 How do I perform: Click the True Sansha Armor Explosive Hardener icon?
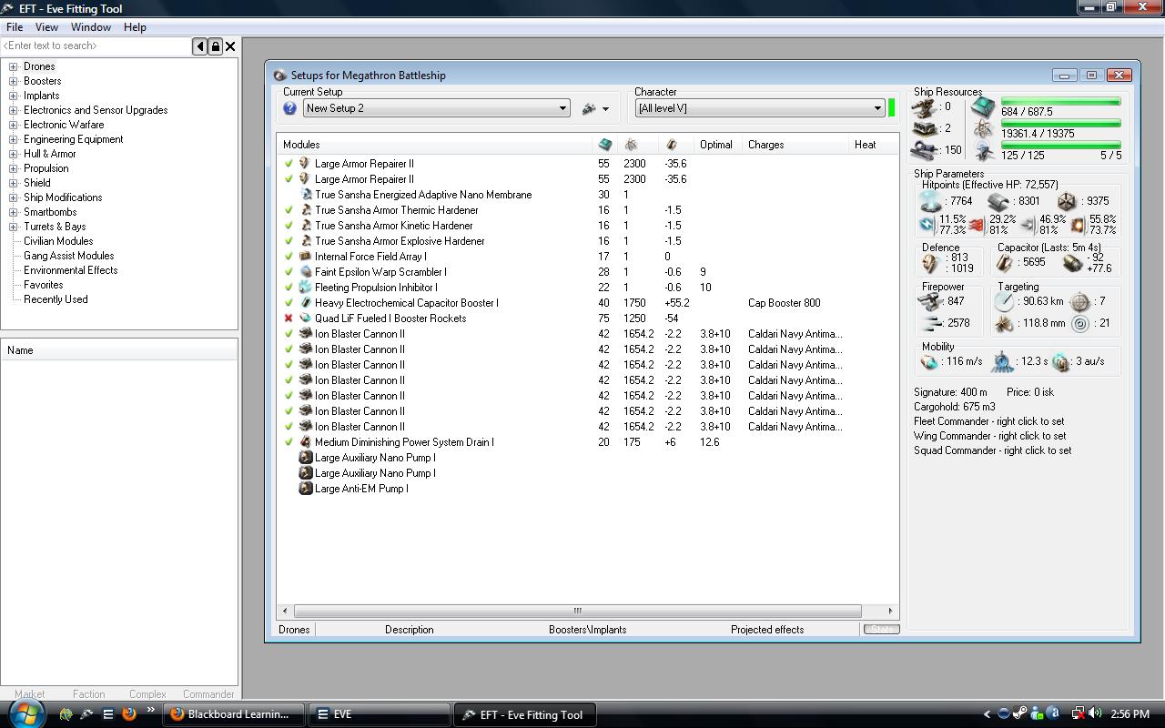pyautogui.click(x=306, y=241)
